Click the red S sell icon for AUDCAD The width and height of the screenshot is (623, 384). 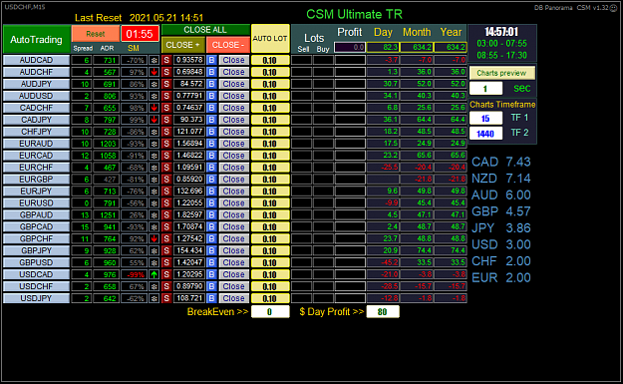coord(166,60)
